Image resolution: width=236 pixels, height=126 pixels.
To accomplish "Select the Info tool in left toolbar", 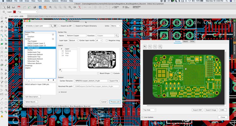I will [x=2, y=18].
